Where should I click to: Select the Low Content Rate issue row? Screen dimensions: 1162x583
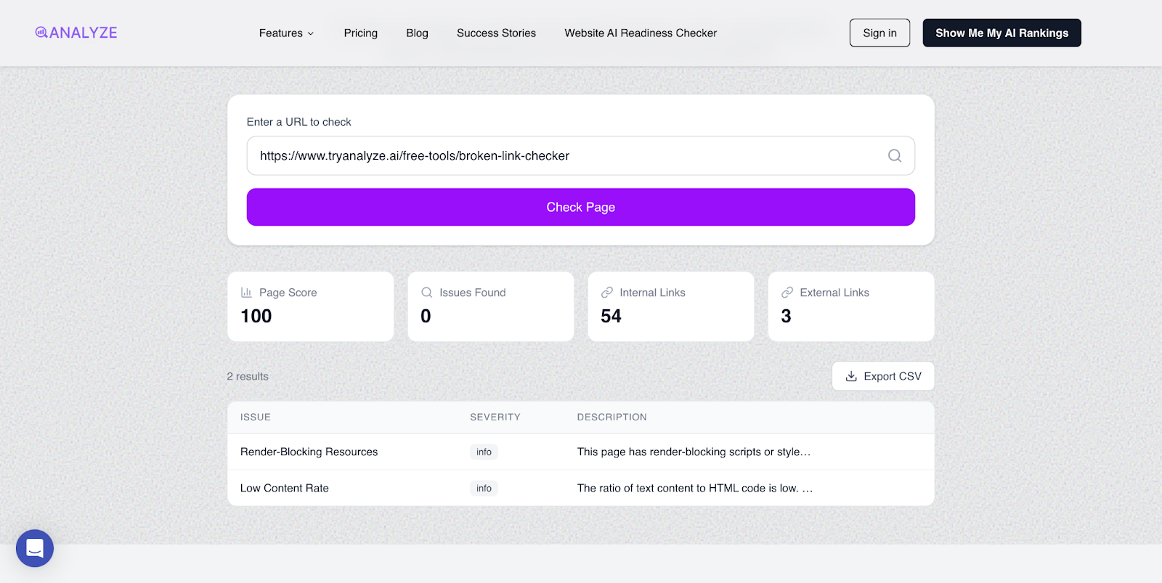580,488
